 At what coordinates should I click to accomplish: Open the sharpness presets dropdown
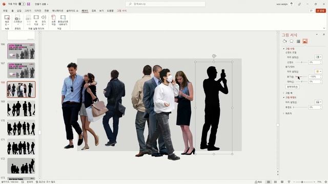[318, 57]
